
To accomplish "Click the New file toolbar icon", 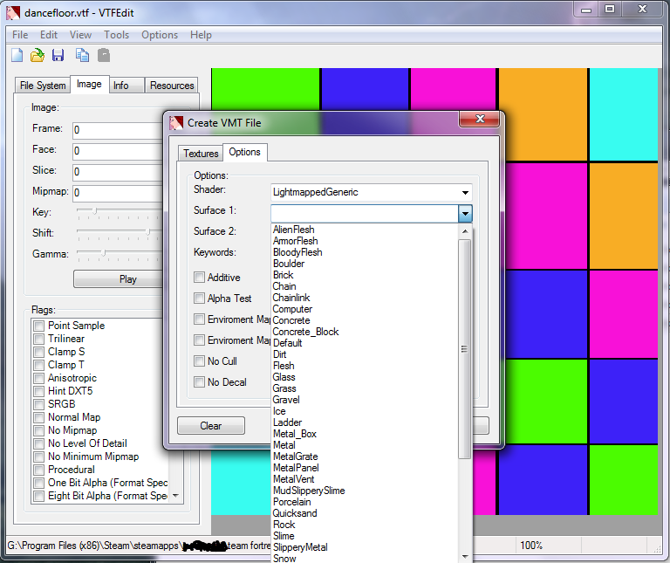I will click(x=17, y=56).
